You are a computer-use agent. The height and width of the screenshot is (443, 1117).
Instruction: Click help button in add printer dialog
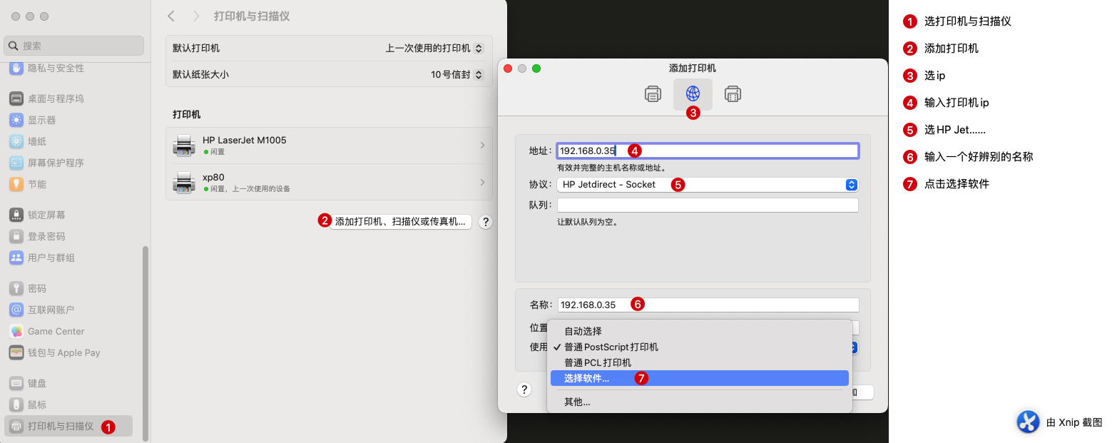coord(524,389)
